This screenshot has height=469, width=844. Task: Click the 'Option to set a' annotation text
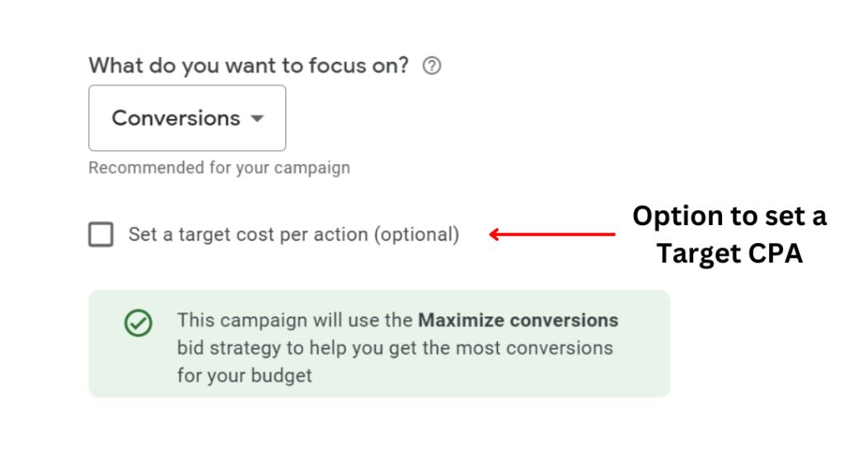729,216
